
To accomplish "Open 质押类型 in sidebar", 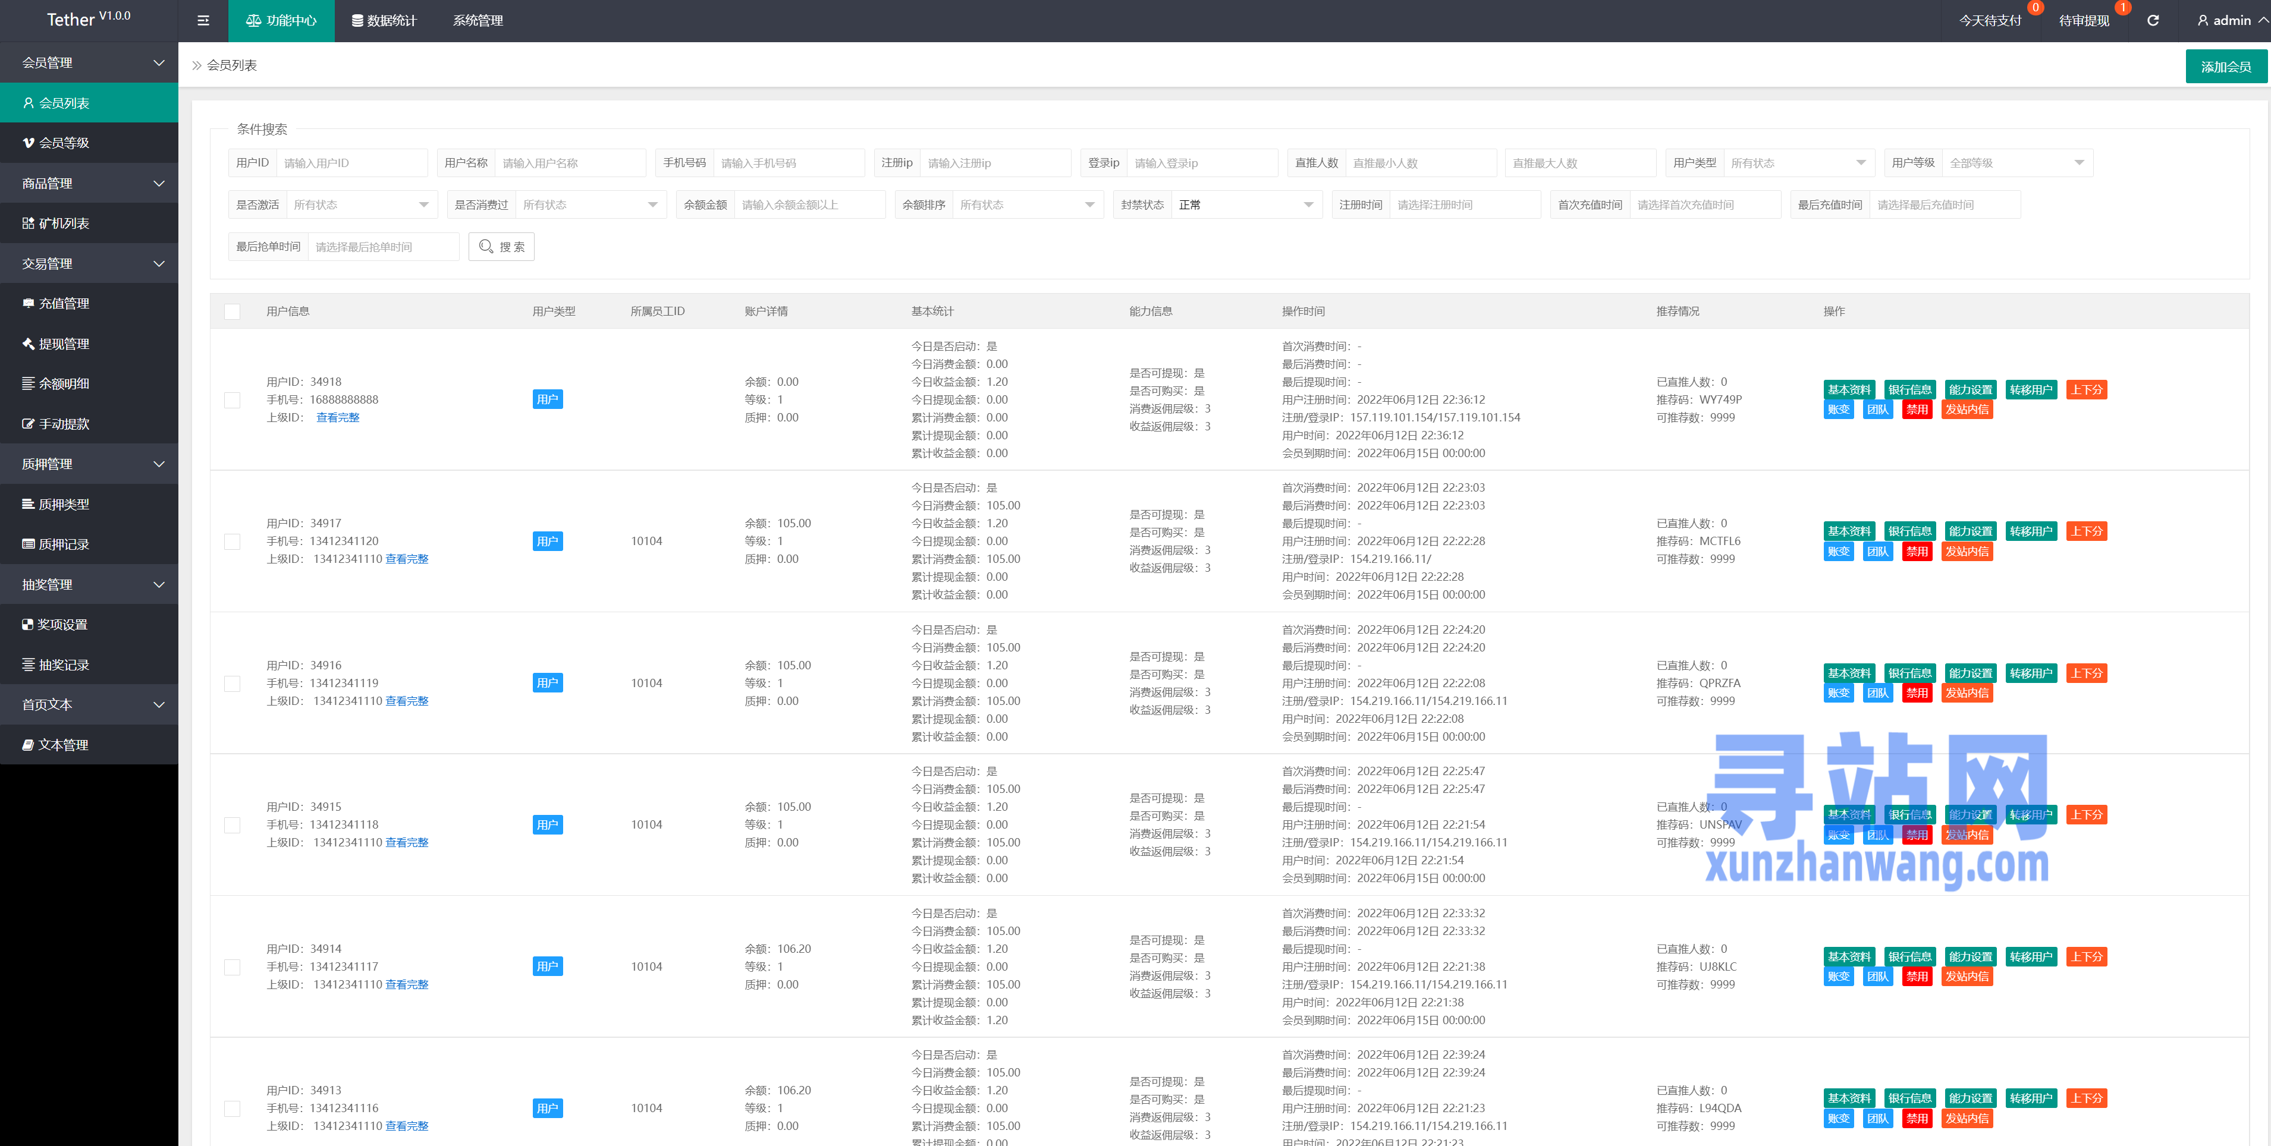I will [89, 504].
